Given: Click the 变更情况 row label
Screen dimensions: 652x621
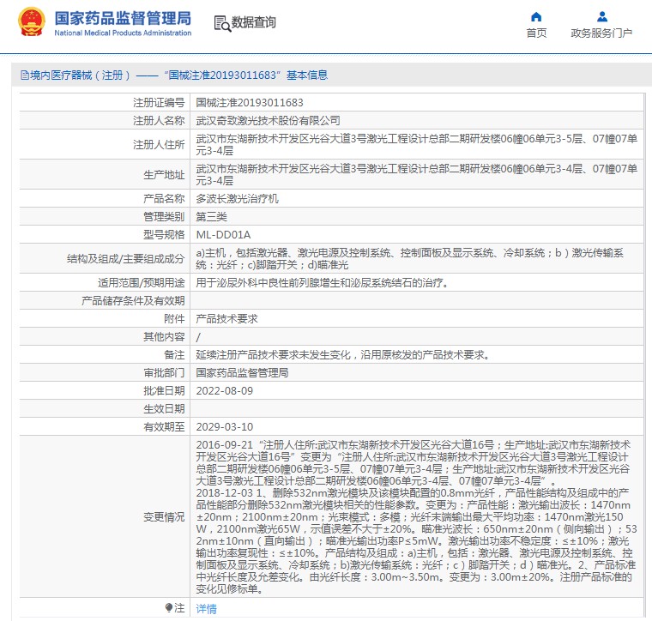Looking at the screenshot, I should pos(163,517).
